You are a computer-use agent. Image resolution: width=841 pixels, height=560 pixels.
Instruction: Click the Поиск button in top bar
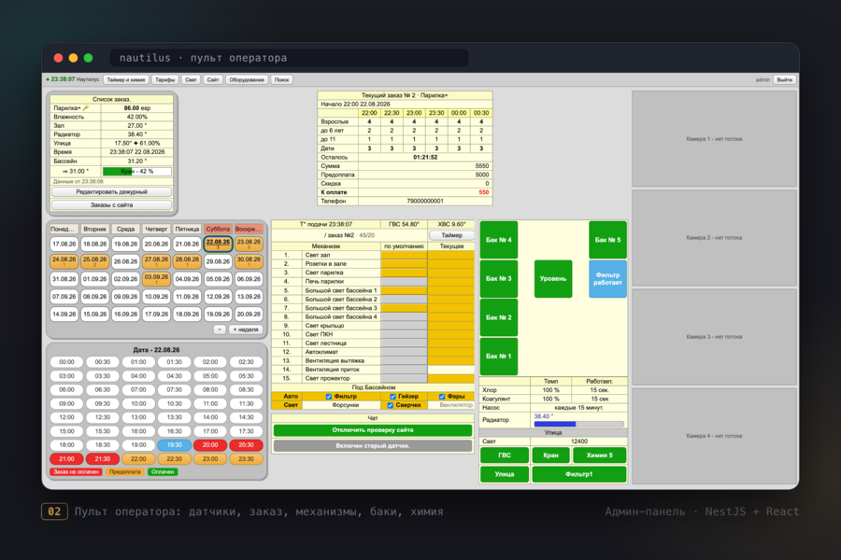(281, 80)
